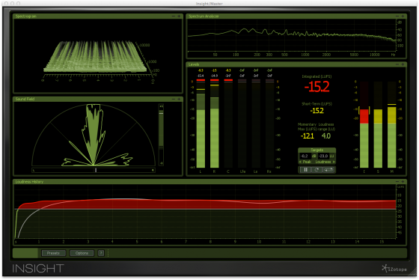Click the Momentary Max value -12.1
The width and height of the screenshot is (419, 280).
click(308, 136)
